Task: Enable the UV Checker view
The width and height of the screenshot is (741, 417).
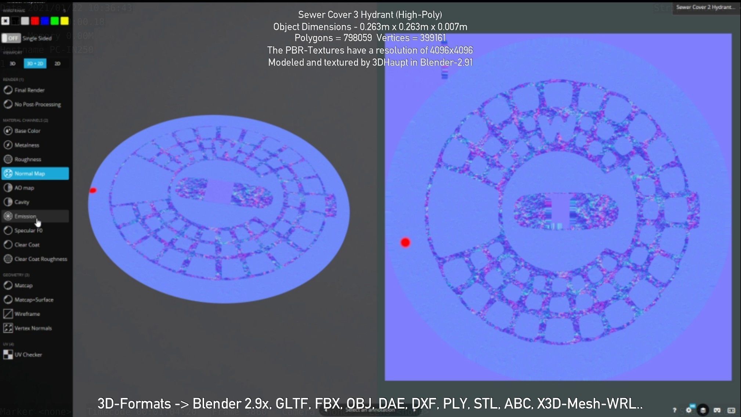Action: point(23,355)
